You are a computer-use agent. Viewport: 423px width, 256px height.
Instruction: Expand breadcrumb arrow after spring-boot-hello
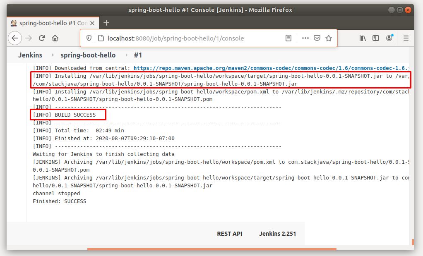[126, 55]
